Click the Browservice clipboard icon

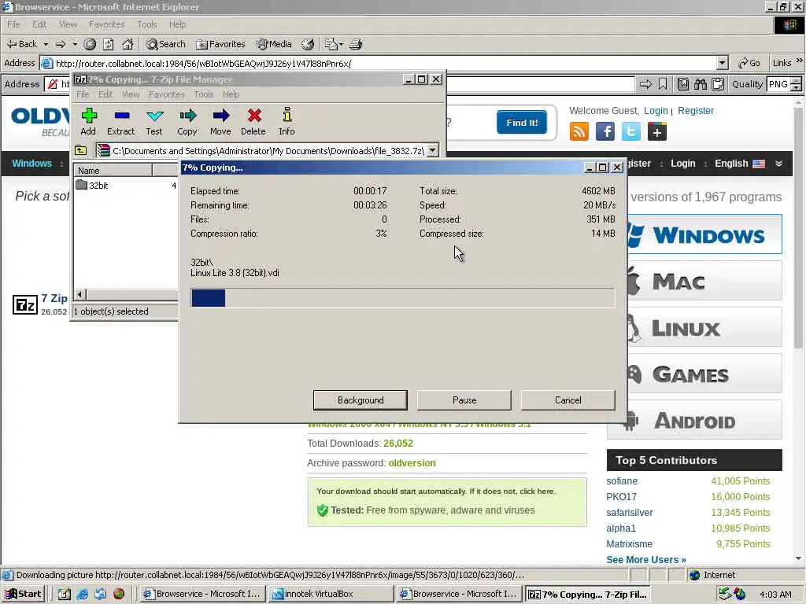[718, 84]
